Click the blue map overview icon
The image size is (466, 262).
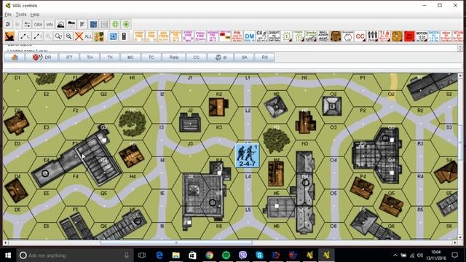tap(114, 36)
